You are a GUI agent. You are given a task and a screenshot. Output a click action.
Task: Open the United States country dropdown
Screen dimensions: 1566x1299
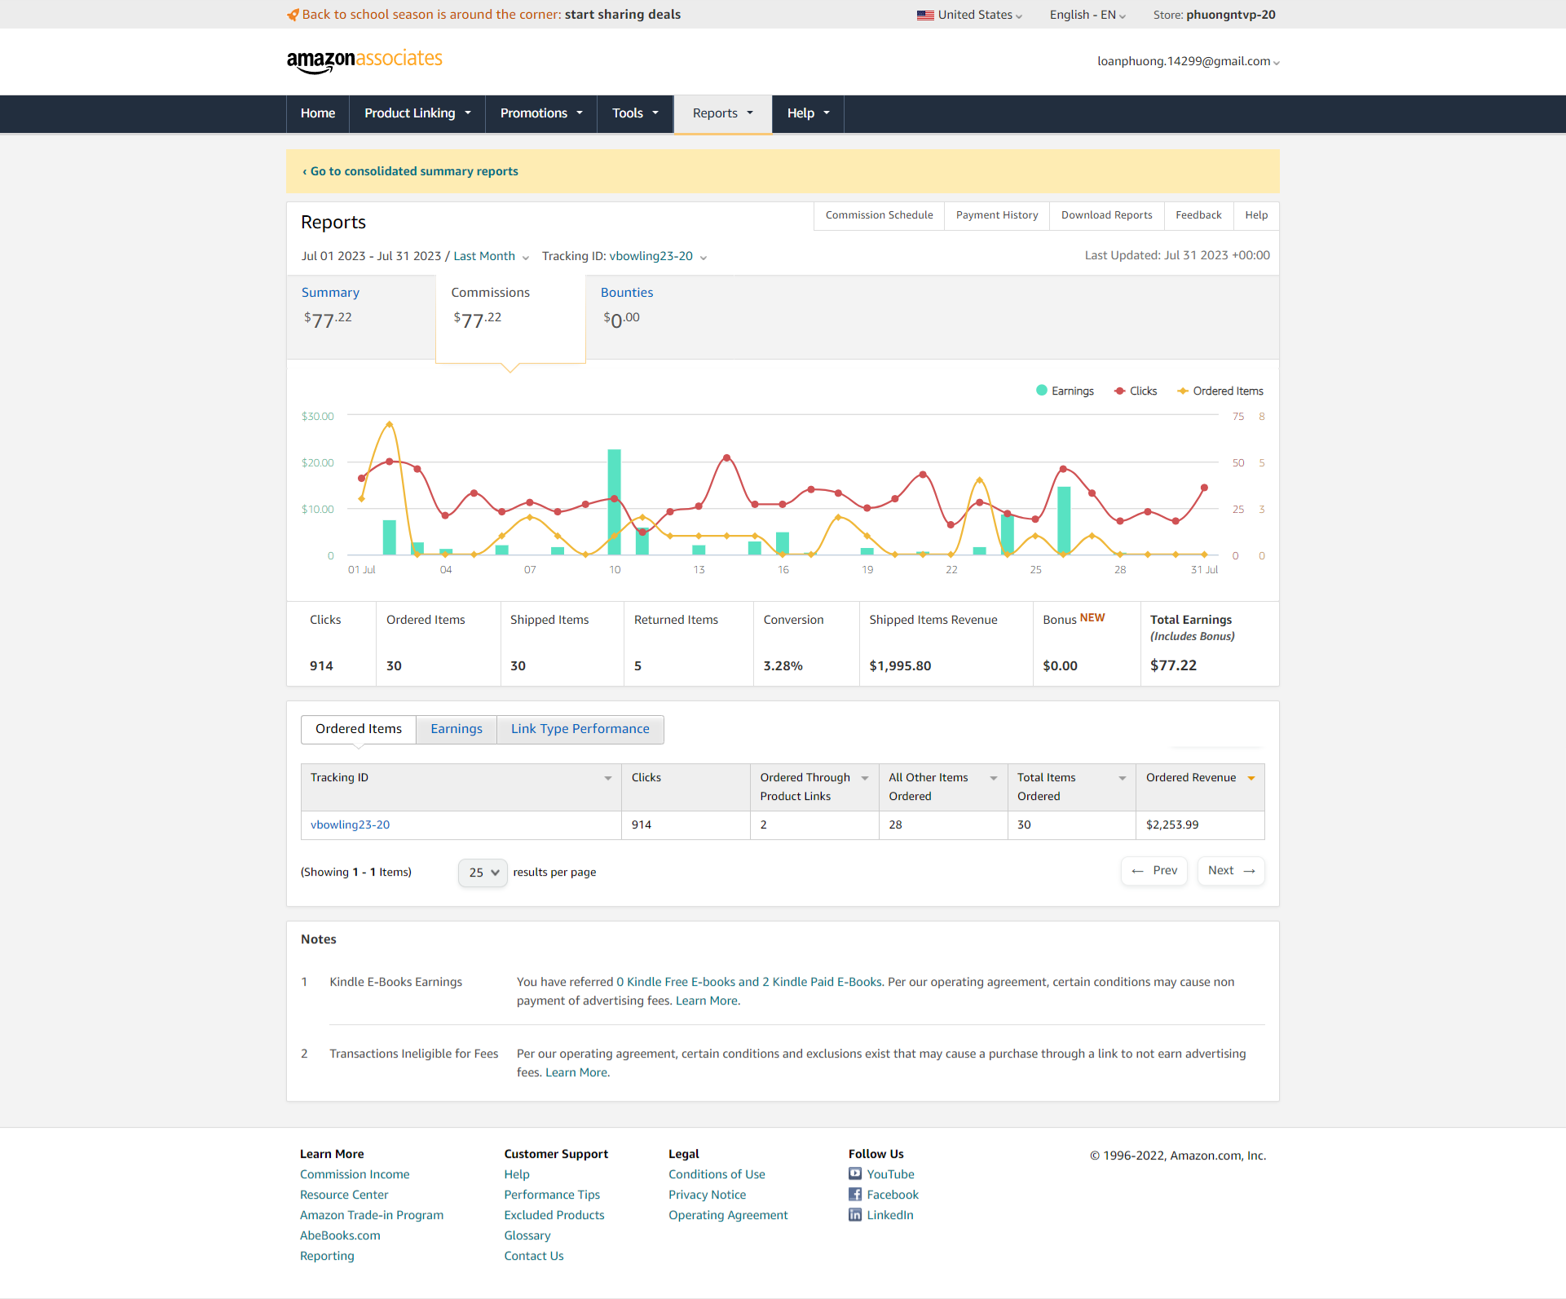[x=969, y=15]
